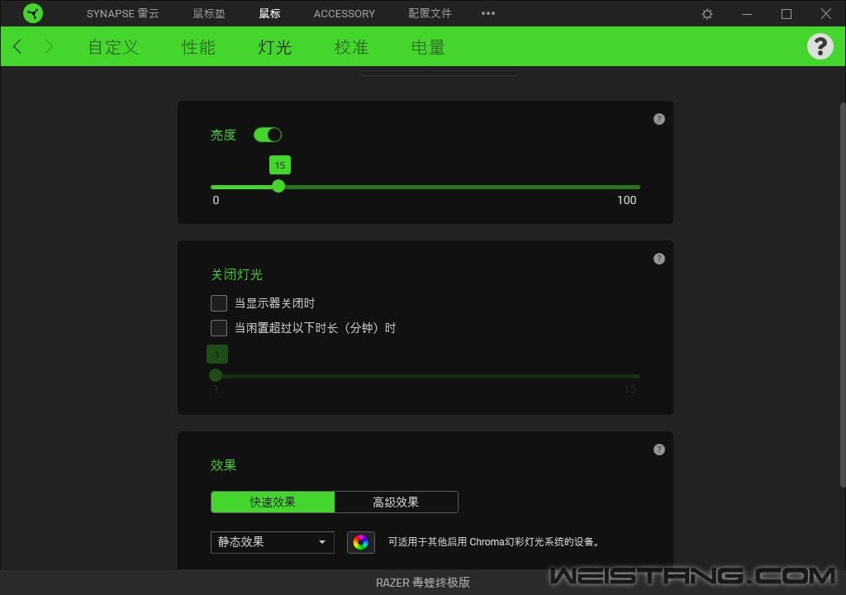Show help for the 亮度 panel

click(658, 119)
